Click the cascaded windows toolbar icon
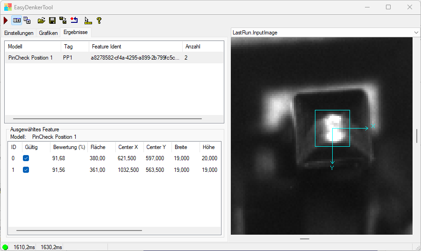 28,20
